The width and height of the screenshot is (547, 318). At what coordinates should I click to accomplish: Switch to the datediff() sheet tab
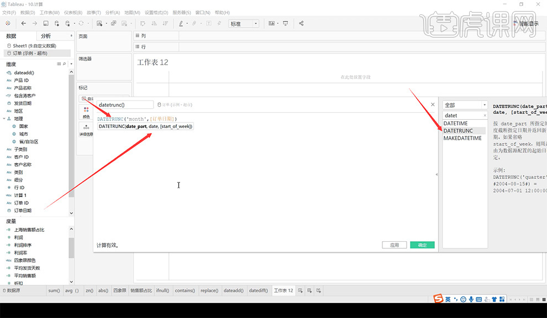pos(259,290)
